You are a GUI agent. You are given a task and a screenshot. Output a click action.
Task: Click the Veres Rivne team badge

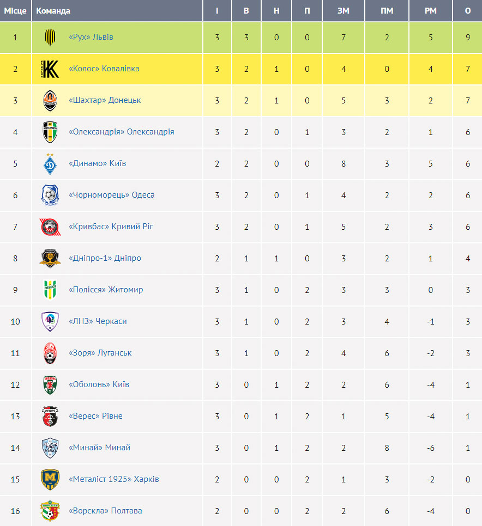click(50, 417)
